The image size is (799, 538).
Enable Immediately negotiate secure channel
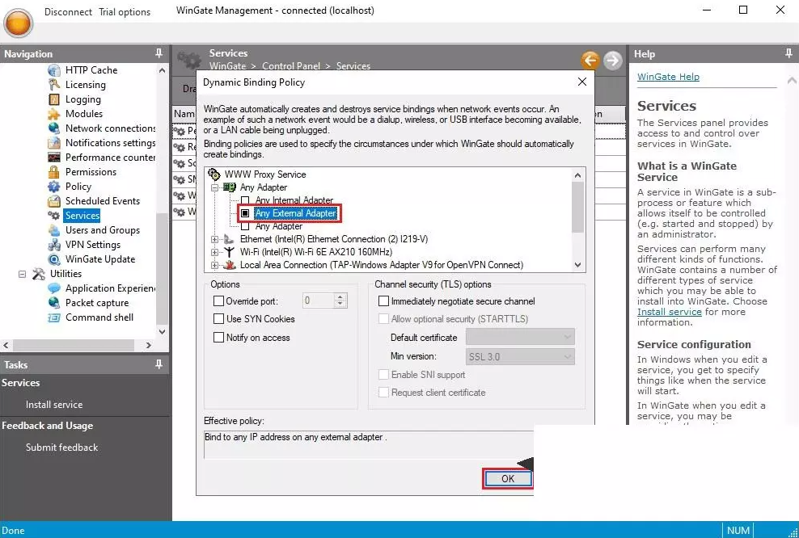point(384,301)
